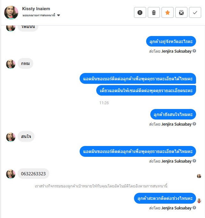Image resolution: width=205 pixels, height=218 pixels.
Task: Click the small seen avatar beside phone number row
Action: tap(199, 176)
